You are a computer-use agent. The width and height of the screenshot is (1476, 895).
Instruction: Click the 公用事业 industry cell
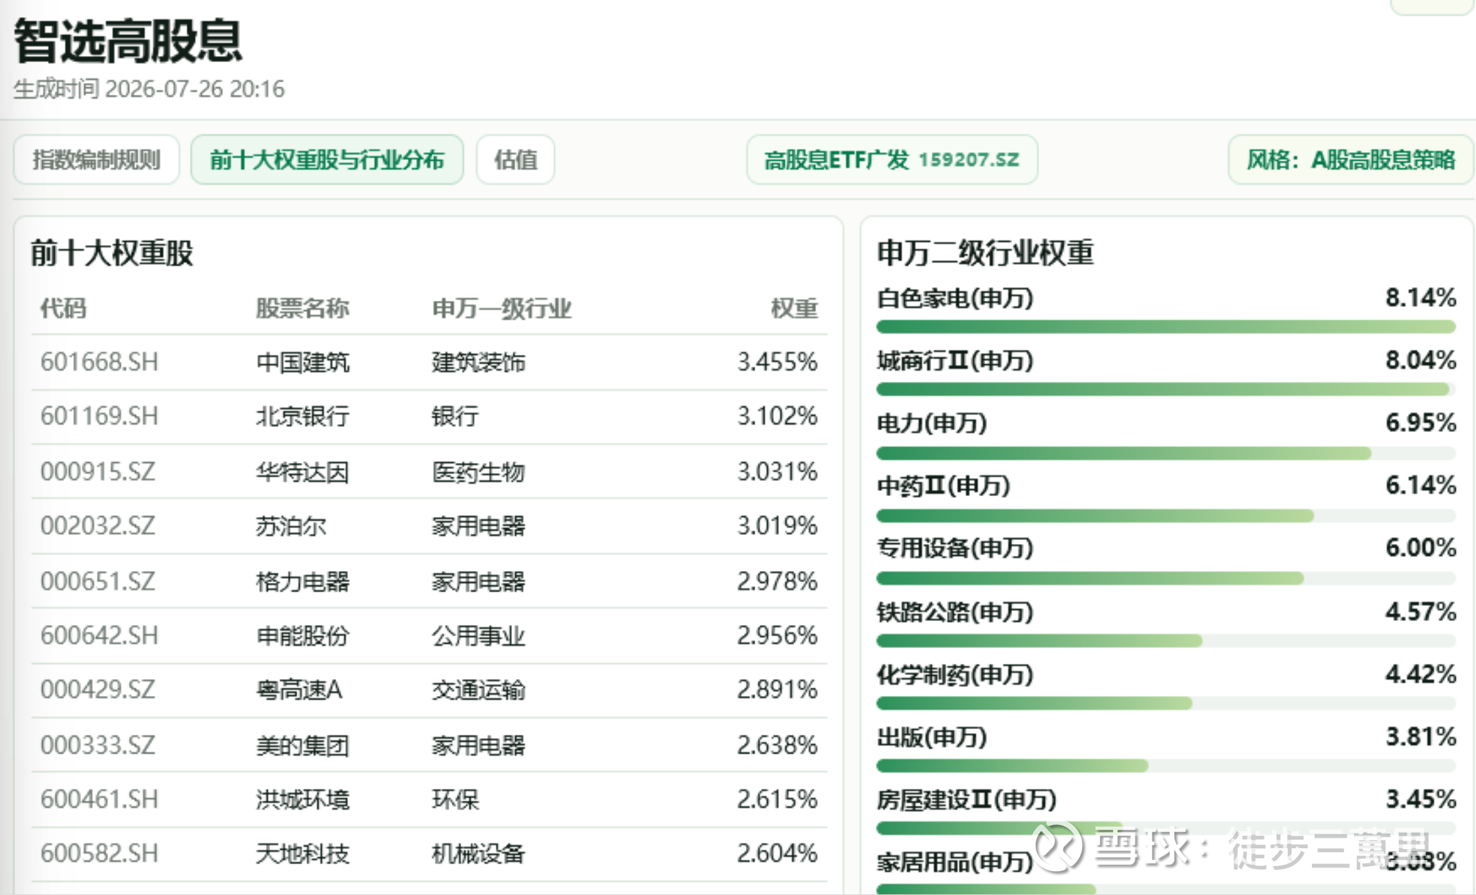(x=478, y=635)
